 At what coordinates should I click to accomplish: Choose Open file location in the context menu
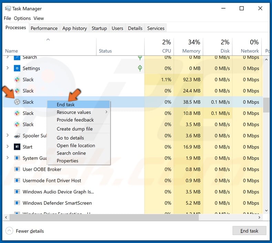click(x=79, y=146)
